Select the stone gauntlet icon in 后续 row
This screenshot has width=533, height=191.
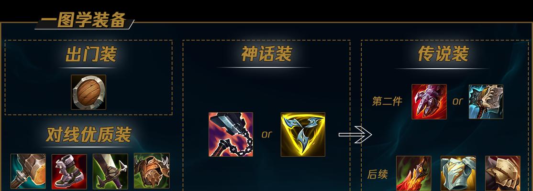(503, 173)
